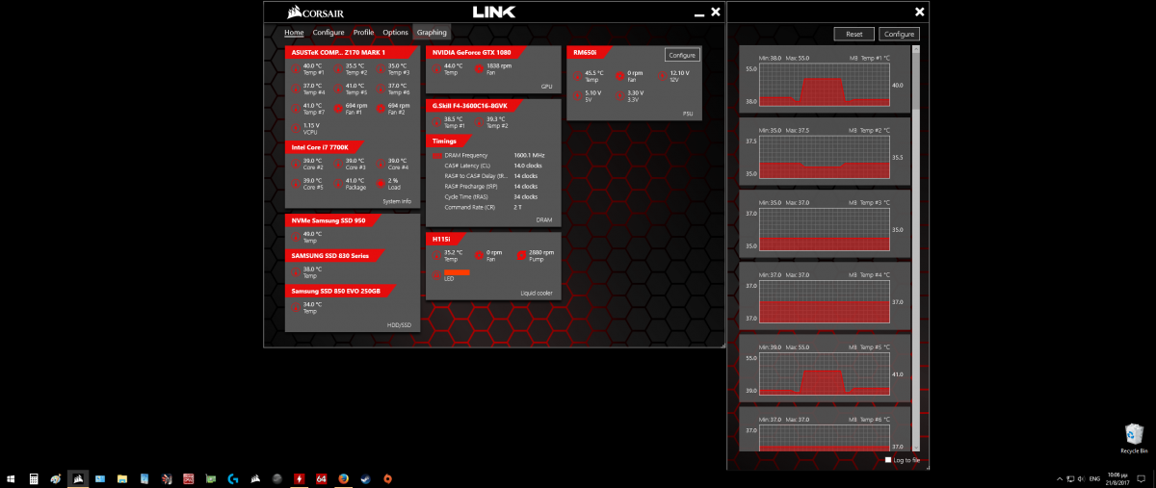Click the CPU Load 2 % icon
The height and width of the screenshot is (488, 1156).
[380, 182]
